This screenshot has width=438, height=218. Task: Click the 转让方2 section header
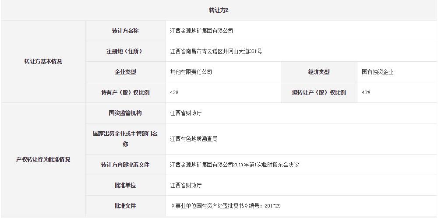[x=219, y=10]
